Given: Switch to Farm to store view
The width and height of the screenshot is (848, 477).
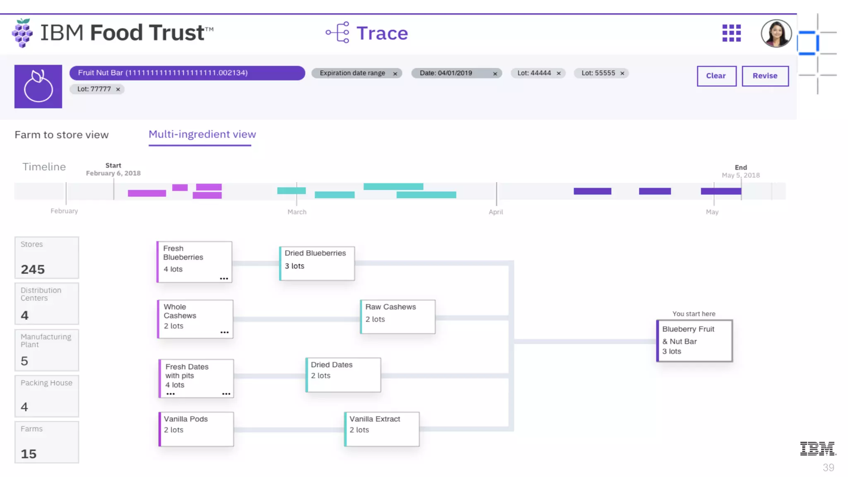Looking at the screenshot, I should 62,135.
